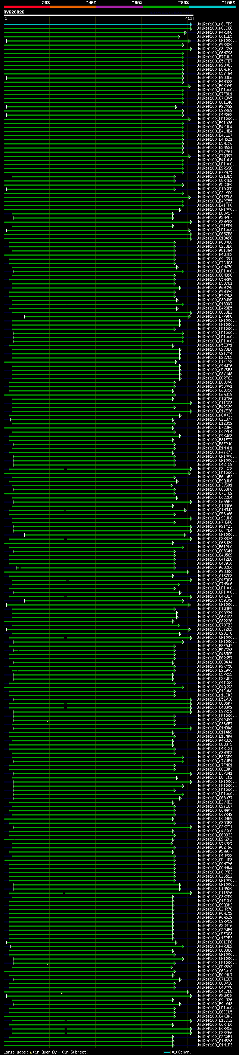Select label UniRef100_Q9ZR69
Image resolution: width=239 pixels, height=1055 pixels.
coord(214,110)
